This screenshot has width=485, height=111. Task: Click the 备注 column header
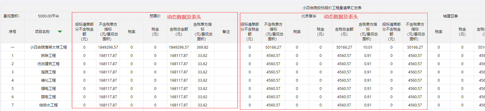click(x=226, y=31)
